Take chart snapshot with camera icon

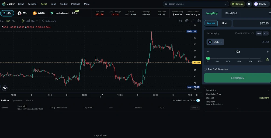coord(199,21)
